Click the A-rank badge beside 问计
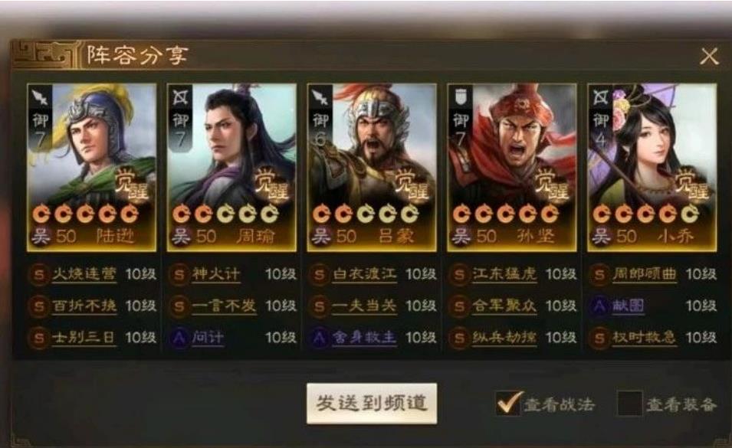Viewport: 732px width, 448px height. click(x=179, y=338)
